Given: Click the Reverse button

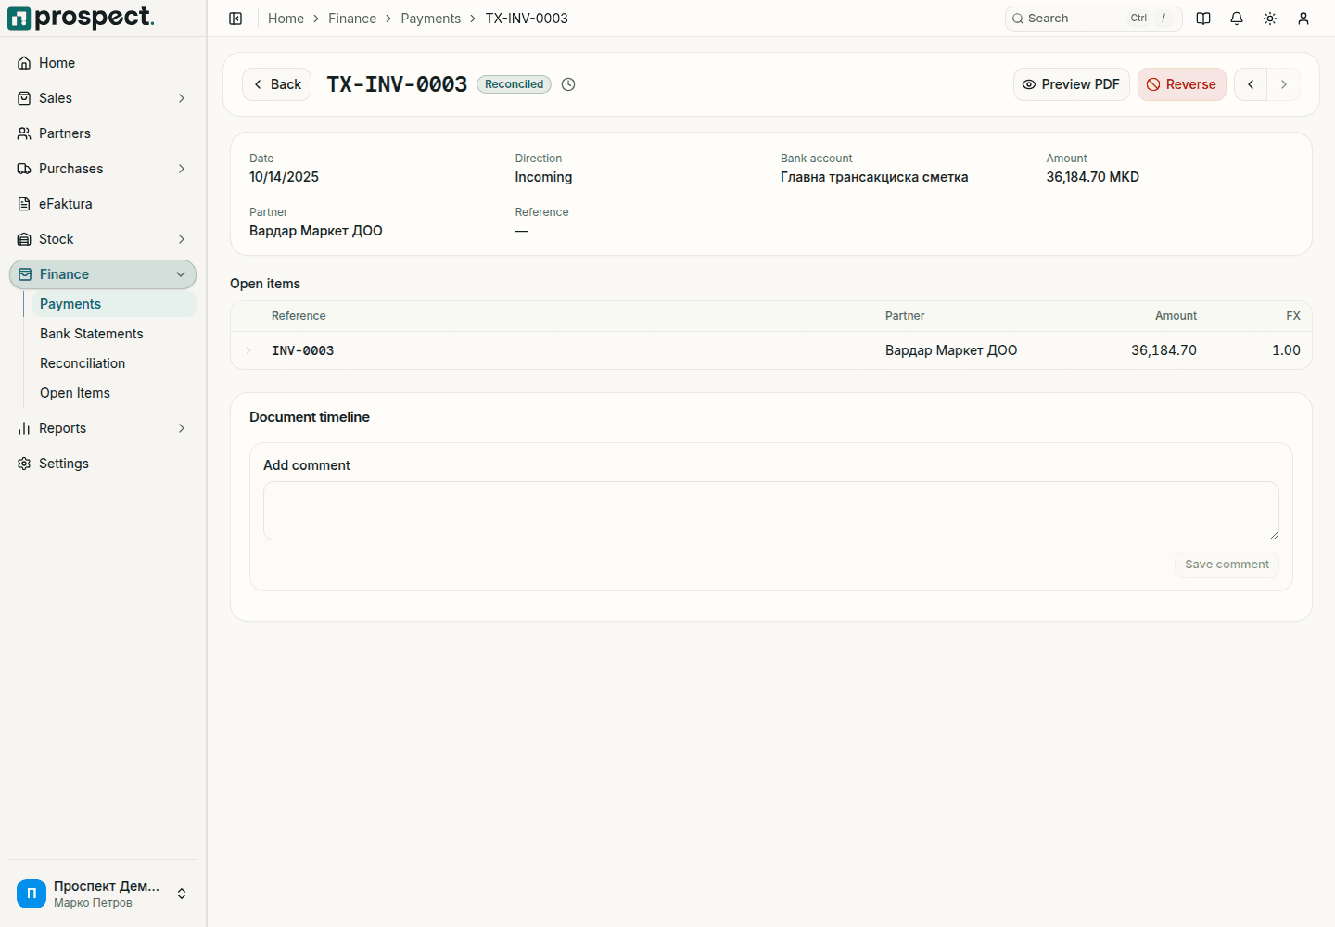Looking at the screenshot, I should 1182,84.
